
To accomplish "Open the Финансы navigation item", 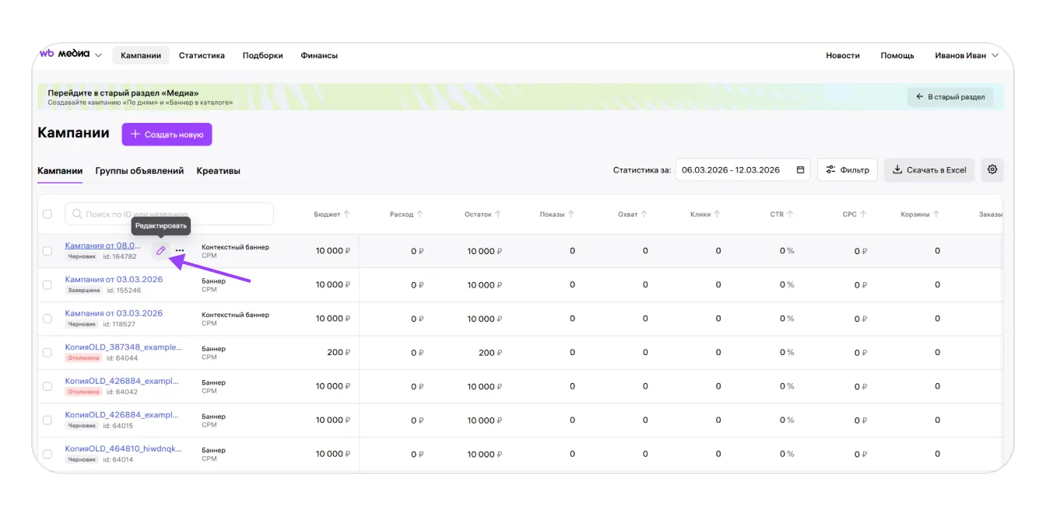I will [x=319, y=55].
